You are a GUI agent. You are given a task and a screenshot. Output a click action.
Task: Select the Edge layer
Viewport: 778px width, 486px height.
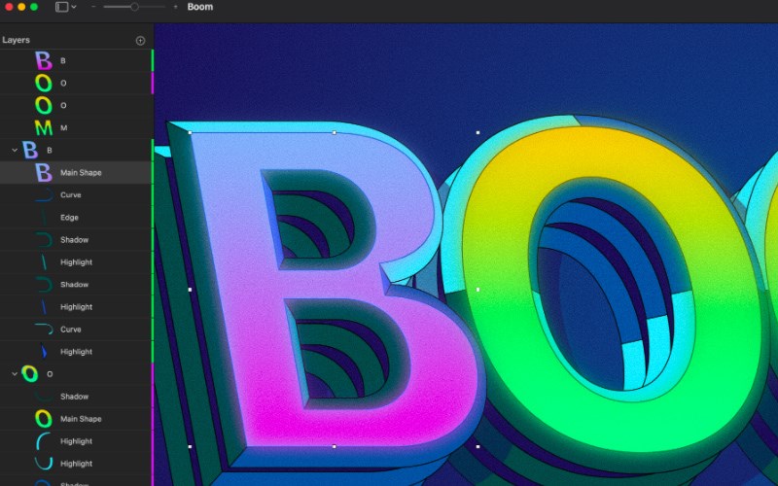pos(77,217)
